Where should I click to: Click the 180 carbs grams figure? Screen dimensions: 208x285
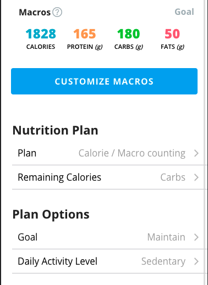pos(128,34)
